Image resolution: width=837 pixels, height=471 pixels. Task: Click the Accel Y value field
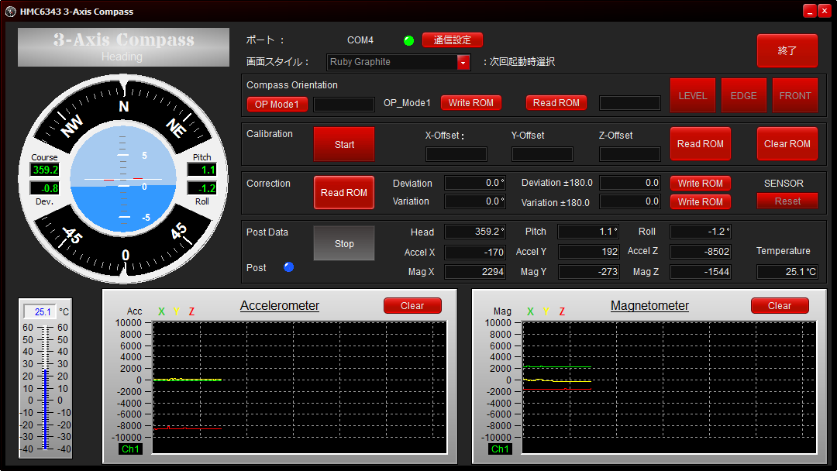(588, 252)
